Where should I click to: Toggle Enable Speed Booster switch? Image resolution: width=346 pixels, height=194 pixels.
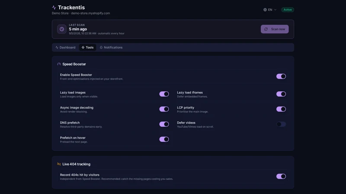click(281, 76)
